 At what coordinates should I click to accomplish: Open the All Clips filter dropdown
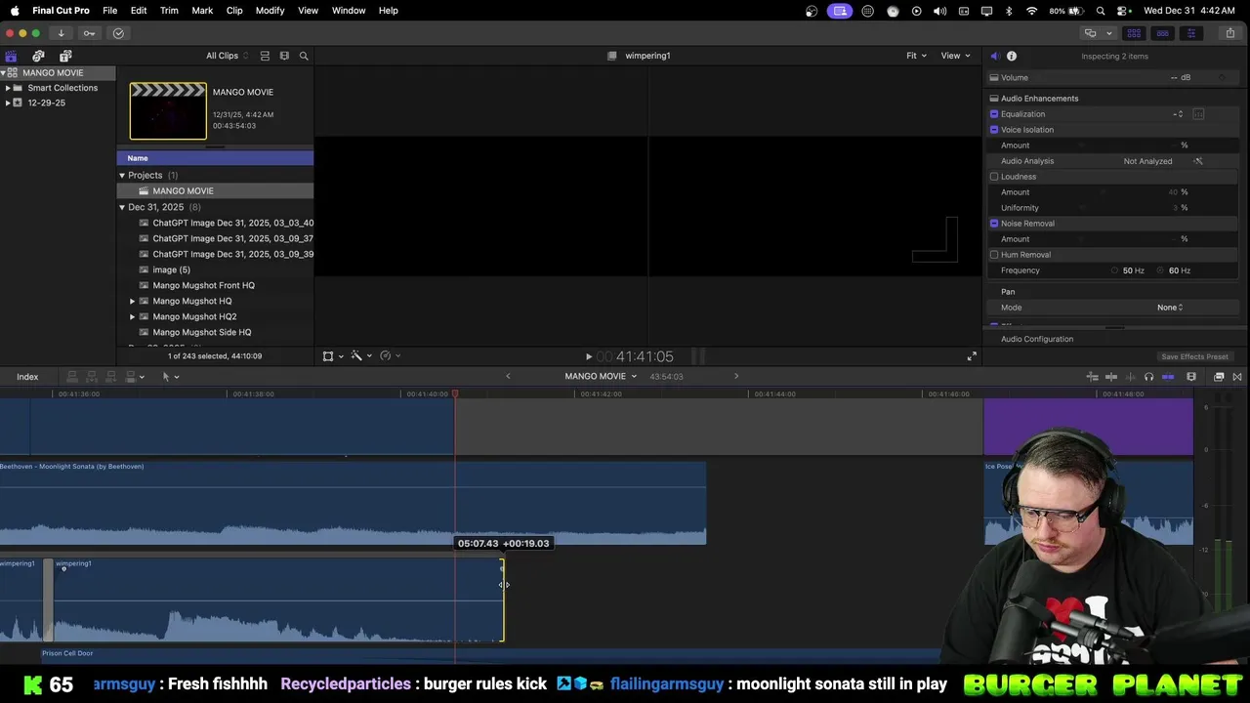[227, 56]
